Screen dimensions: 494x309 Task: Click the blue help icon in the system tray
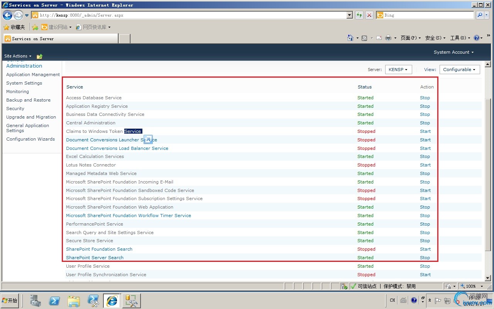coord(414,300)
